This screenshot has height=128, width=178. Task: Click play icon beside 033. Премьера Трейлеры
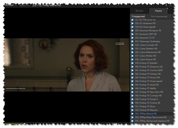pos(132,41)
